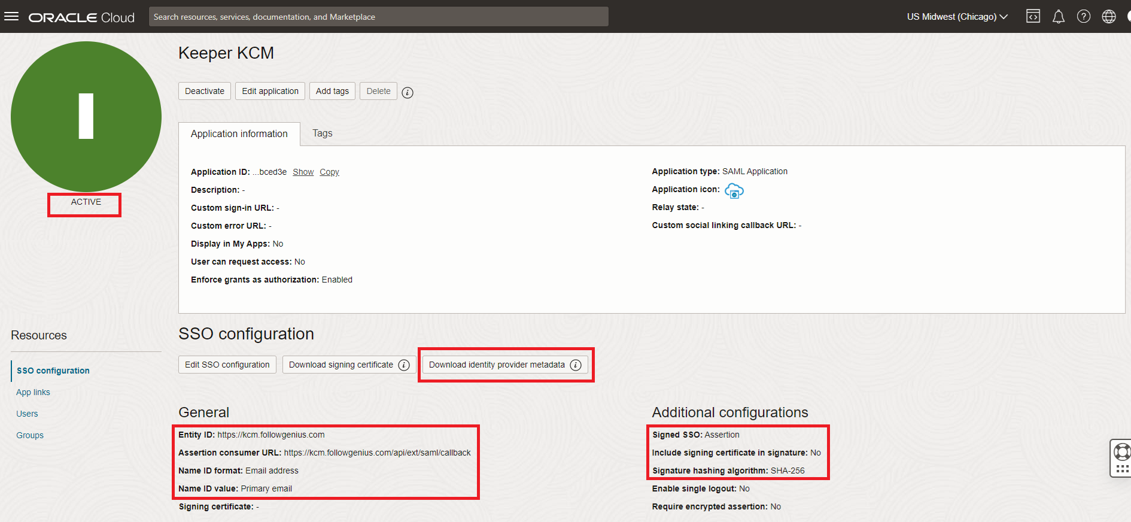The width and height of the screenshot is (1131, 522).
Task: Open App links in Resources menu
Action: [x=33, y=392]
